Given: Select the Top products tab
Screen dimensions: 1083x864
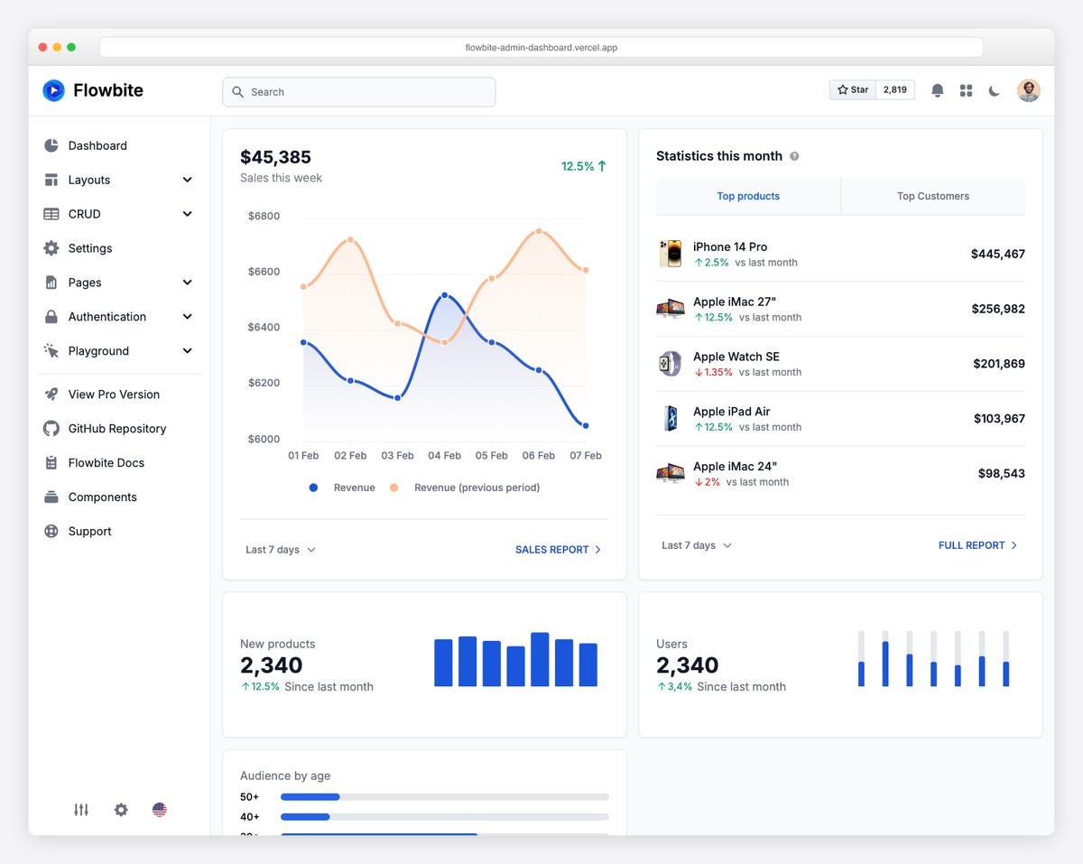Looking at the screenshot, I should 748,196.
